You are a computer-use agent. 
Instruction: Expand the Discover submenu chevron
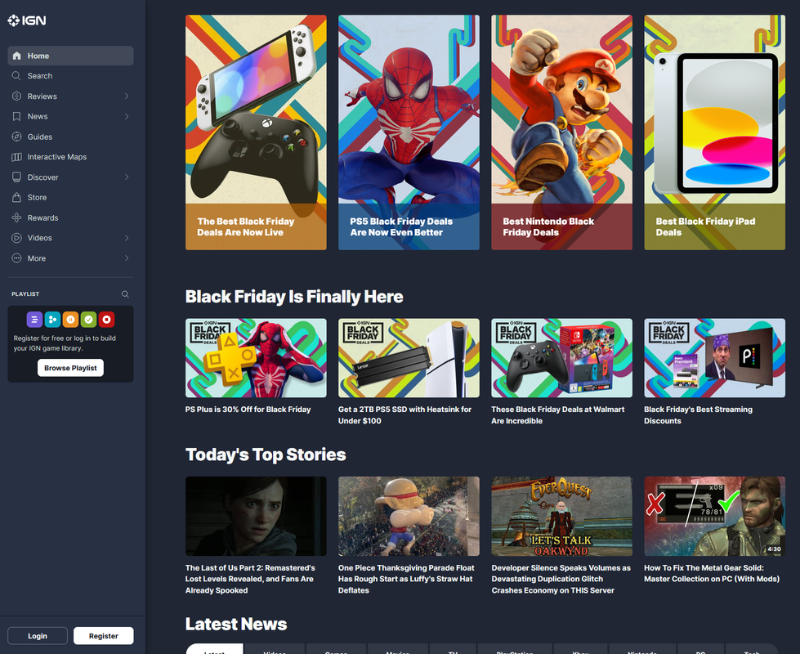[x=127, y=177]
